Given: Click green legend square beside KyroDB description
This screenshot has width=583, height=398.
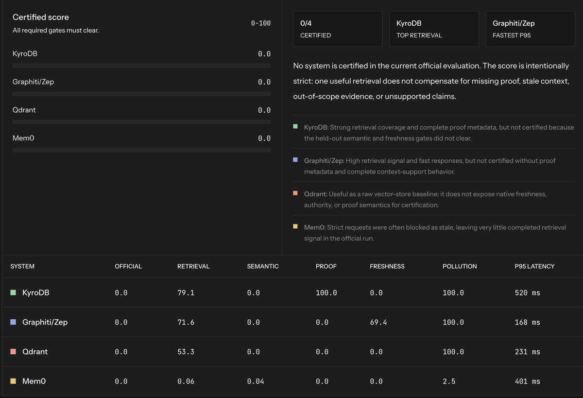Looking at the screenshot, I should (295, 126).
